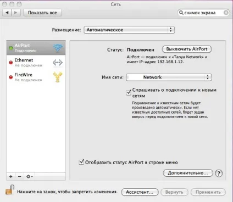Toggle Спрашивать о подключении к новым сетям

tap(129, 92)
